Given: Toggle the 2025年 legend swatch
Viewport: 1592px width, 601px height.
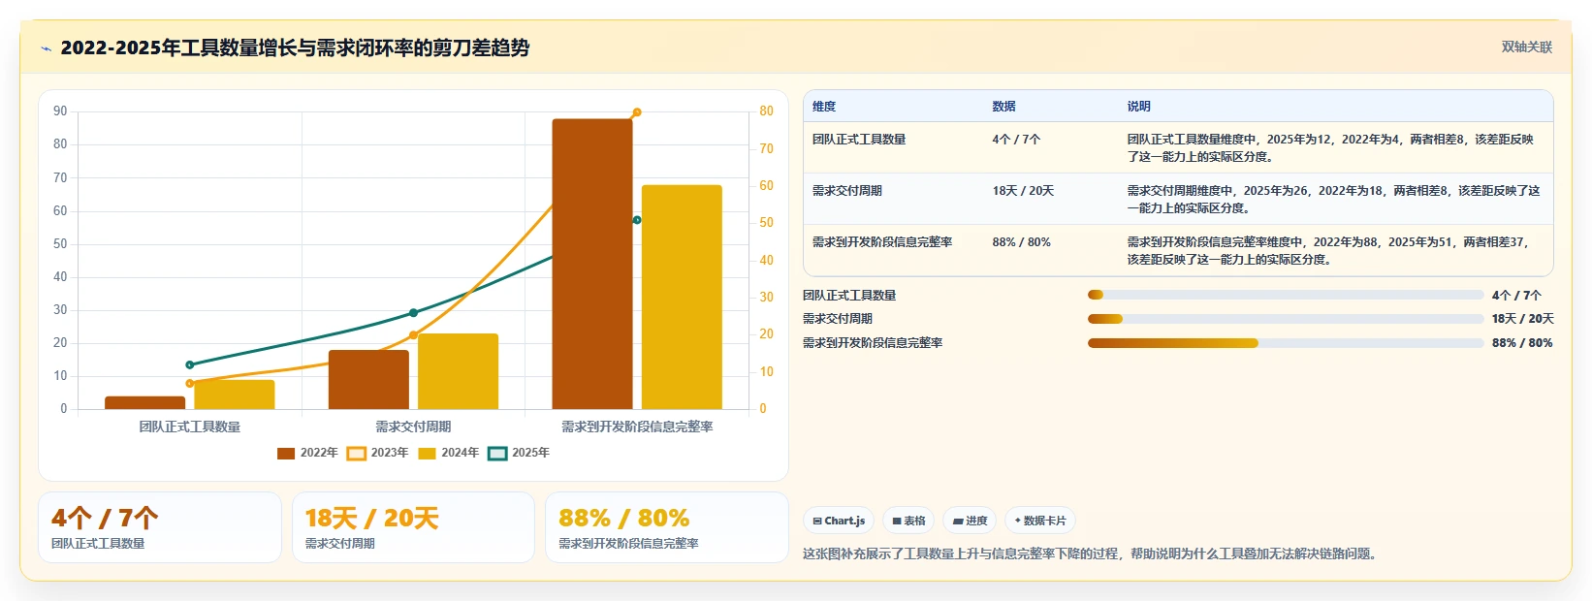Looking at the screenshot, I should [497, 453].
